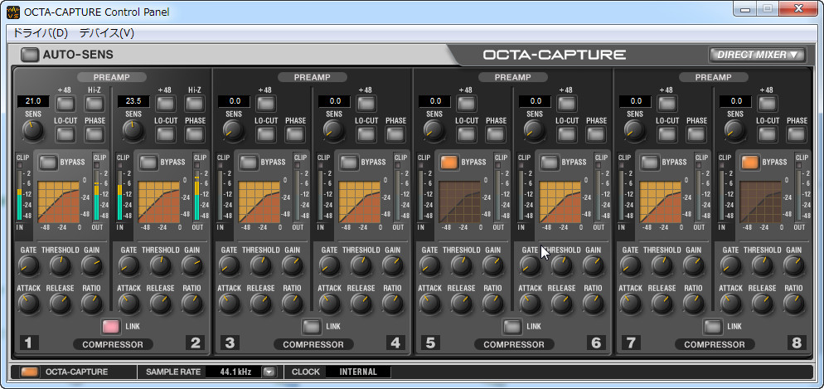Open the デバイス(V) menu
The image size is (824, 389).
(x=107, y=33)
